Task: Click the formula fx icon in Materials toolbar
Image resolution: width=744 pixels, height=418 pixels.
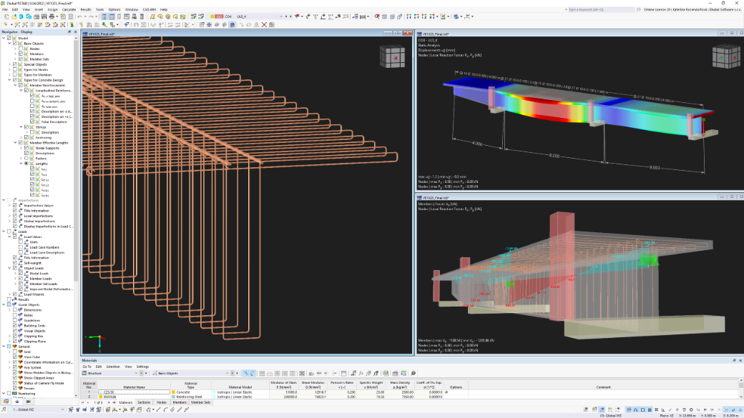Action: click(361, 374)
